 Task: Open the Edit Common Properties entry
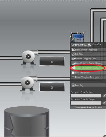tap(88, 50)
